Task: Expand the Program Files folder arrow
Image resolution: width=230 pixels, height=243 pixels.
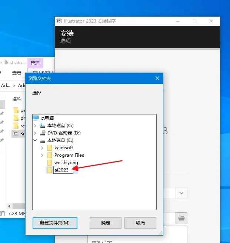Action: click(x=42, y=155)
